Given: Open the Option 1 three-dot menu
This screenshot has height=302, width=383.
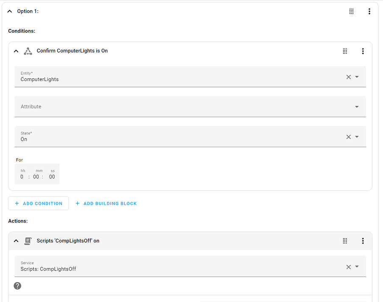Looking at the screenshot, I should coord(369,11).
